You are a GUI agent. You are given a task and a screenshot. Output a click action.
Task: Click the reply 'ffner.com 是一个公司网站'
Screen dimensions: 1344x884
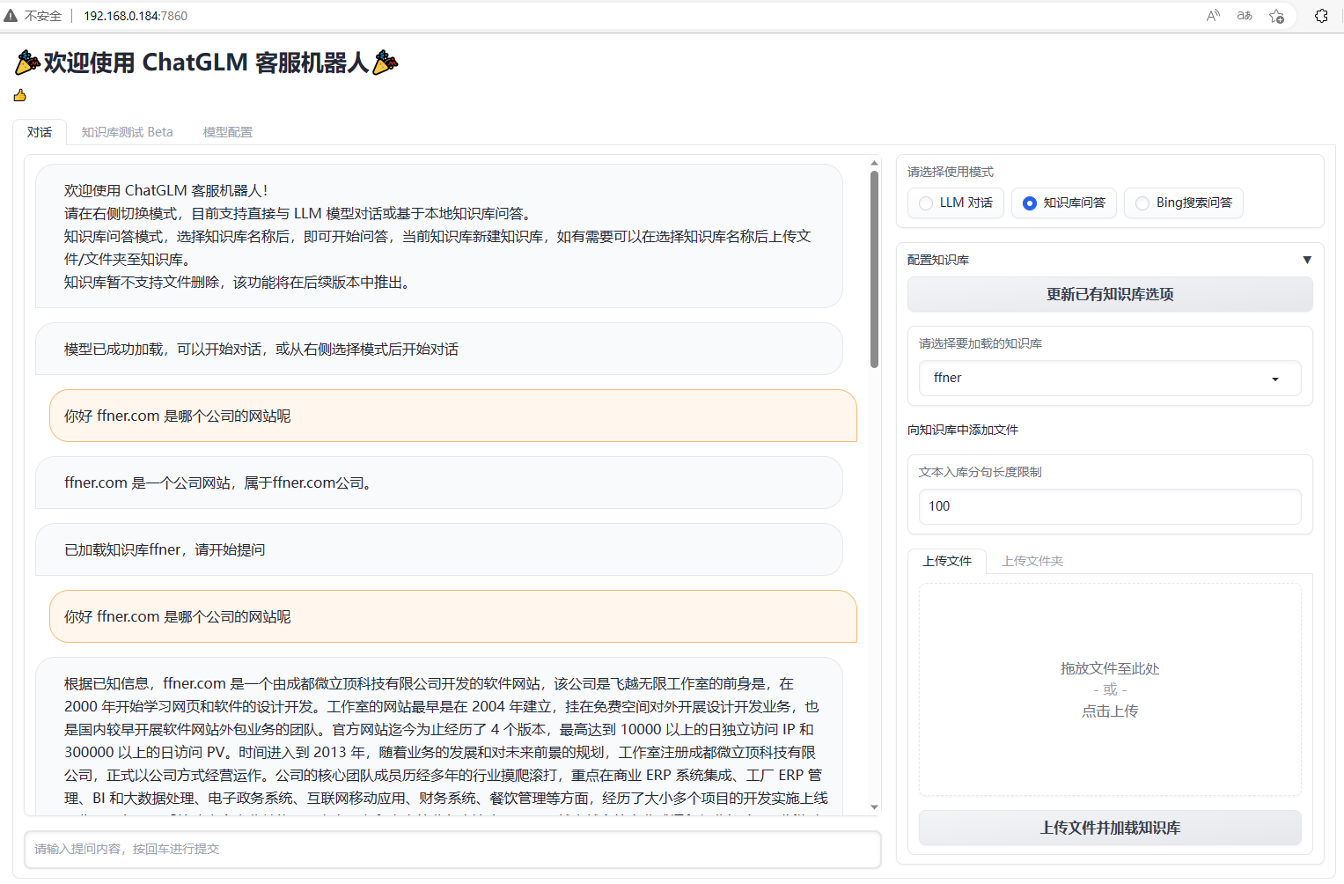(x=438, y=483)
